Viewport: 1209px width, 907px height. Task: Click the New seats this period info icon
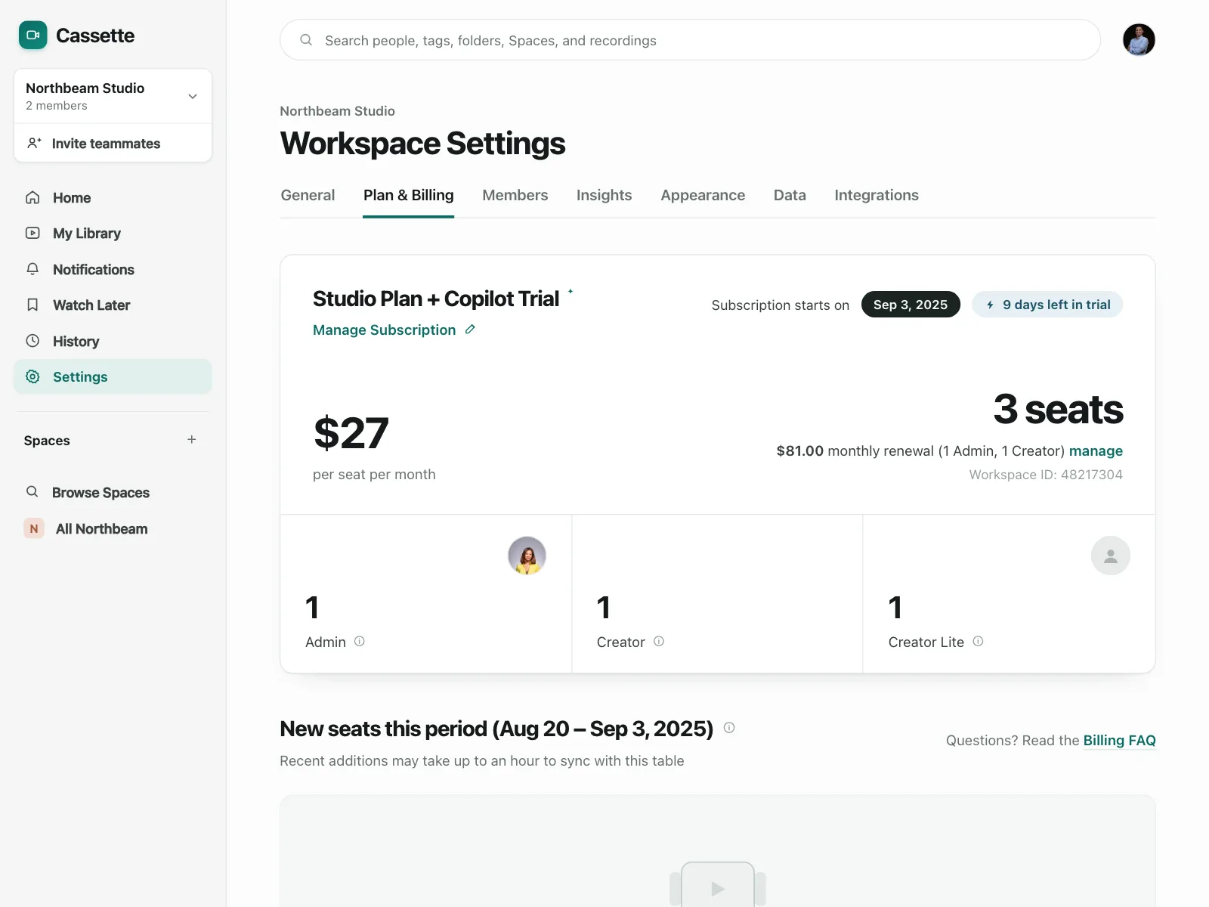pyautogui.click(x=729, y=728)
